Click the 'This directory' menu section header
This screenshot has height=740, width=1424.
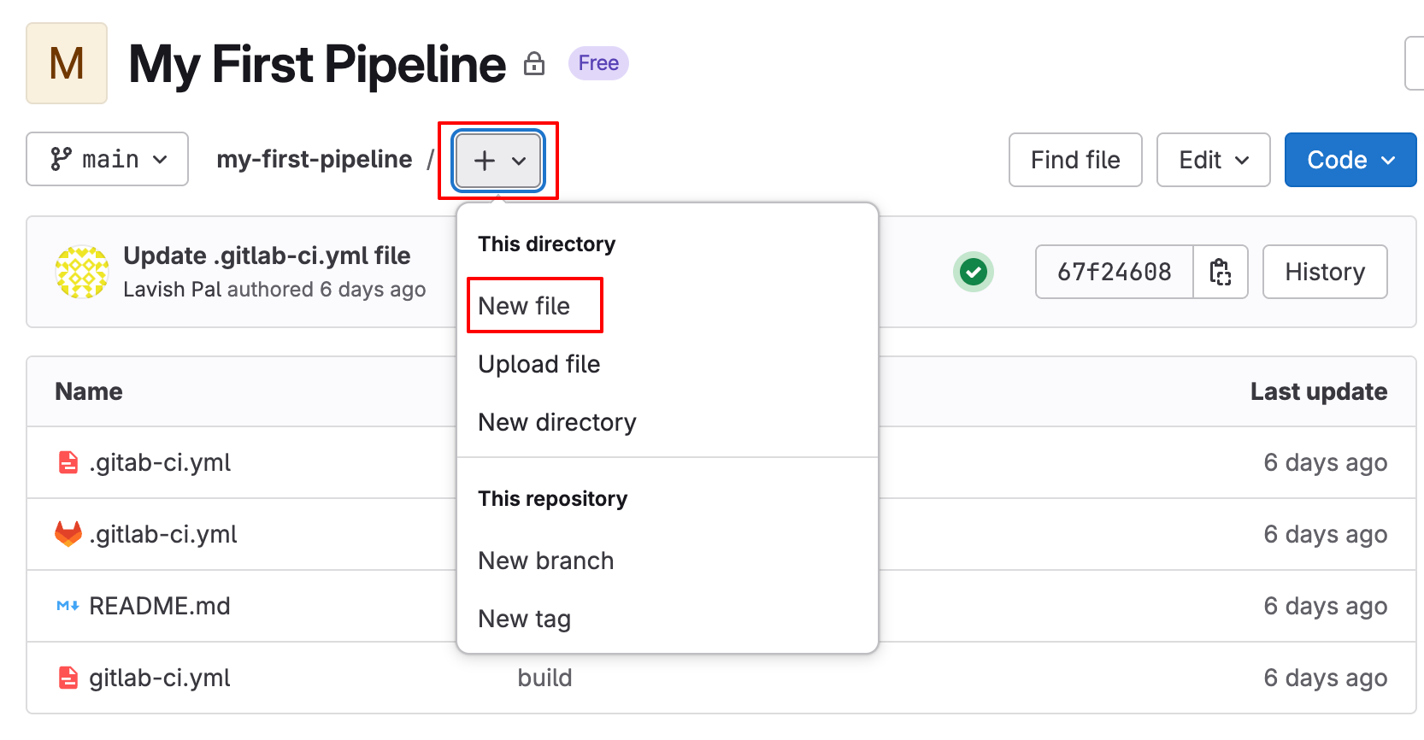pos(547,244)
